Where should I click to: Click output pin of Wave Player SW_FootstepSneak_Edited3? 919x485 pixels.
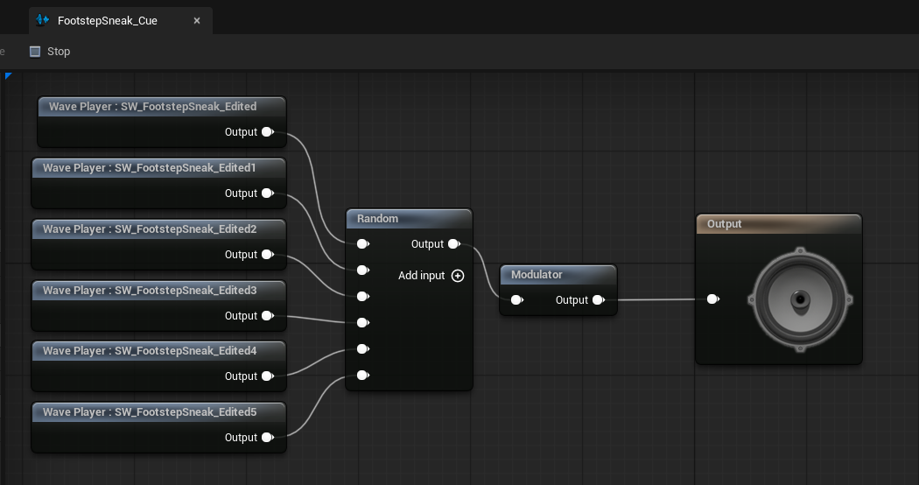coord(268,315)
